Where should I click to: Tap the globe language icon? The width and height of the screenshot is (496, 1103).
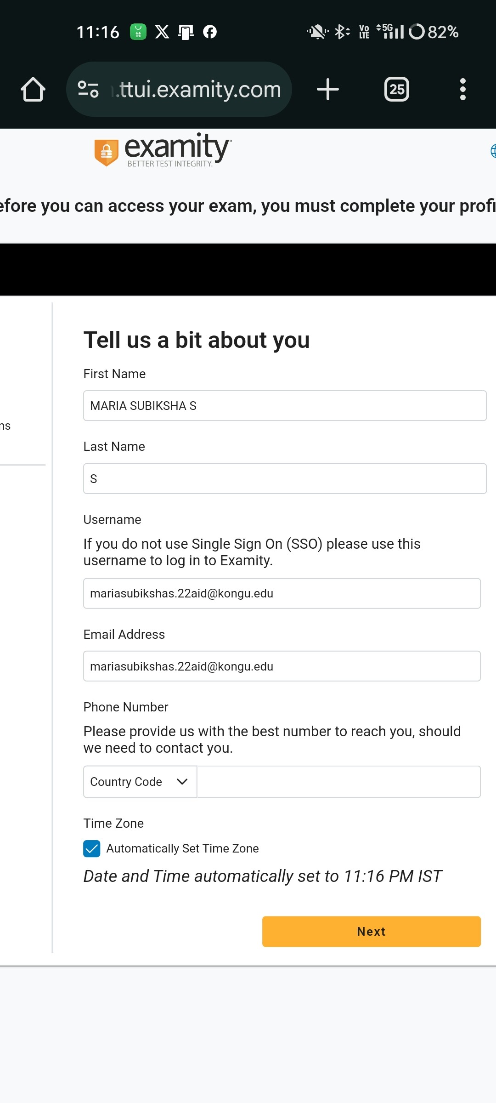pos(493,151)
